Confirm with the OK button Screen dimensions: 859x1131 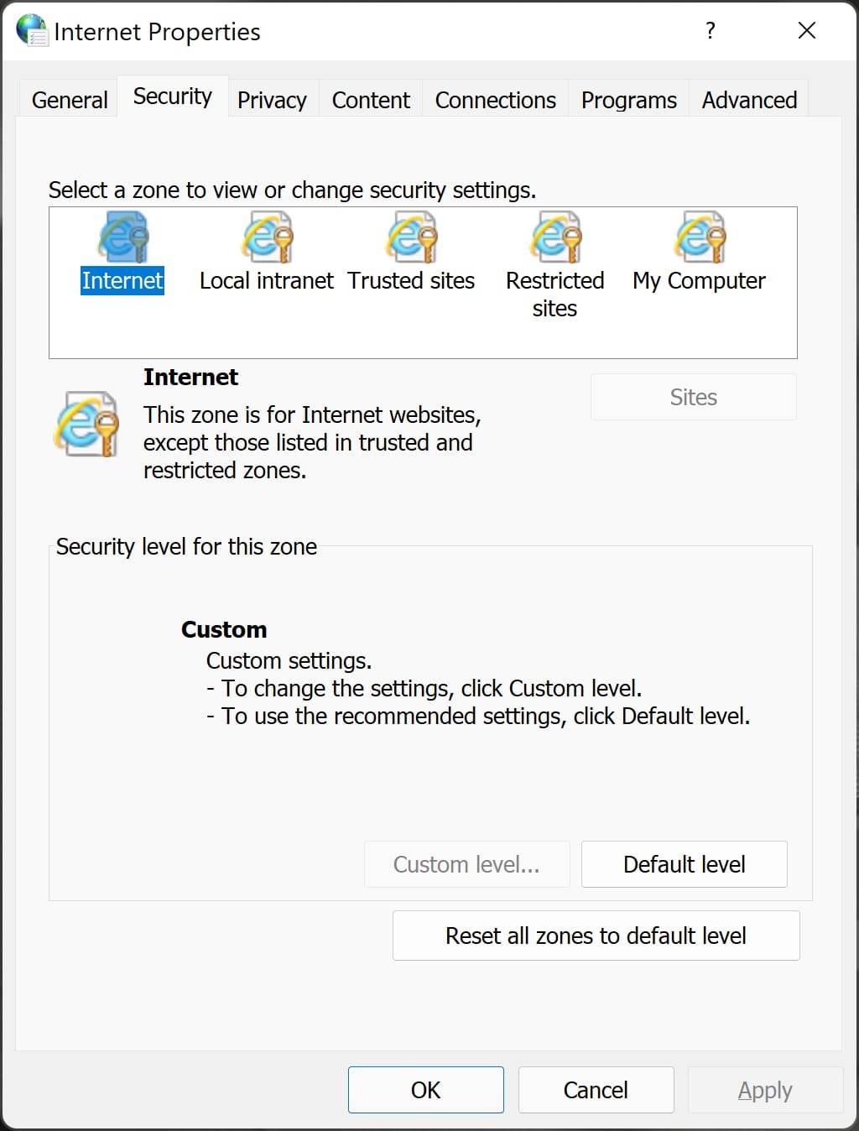click(x=426, y=1090)
